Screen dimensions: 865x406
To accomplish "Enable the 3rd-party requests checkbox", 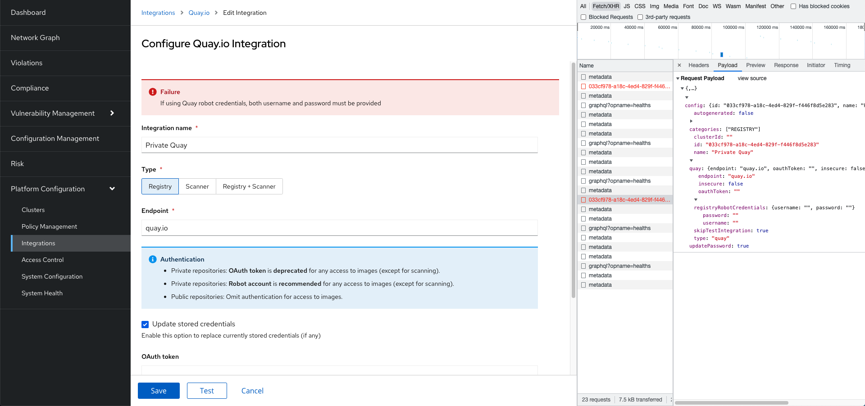I will coord(640,17).
